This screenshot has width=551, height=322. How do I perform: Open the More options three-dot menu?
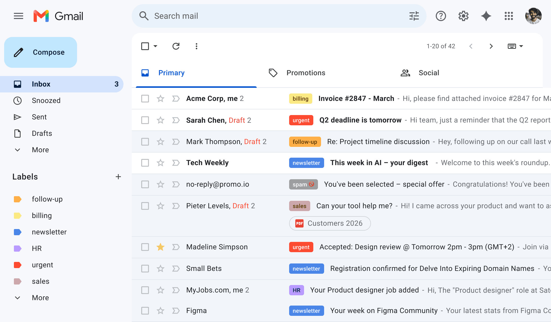[197, 46]
